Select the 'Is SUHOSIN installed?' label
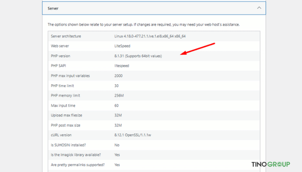Image resolution: width=302 pixels, height=172 pixels. click(x=68, y=145)
